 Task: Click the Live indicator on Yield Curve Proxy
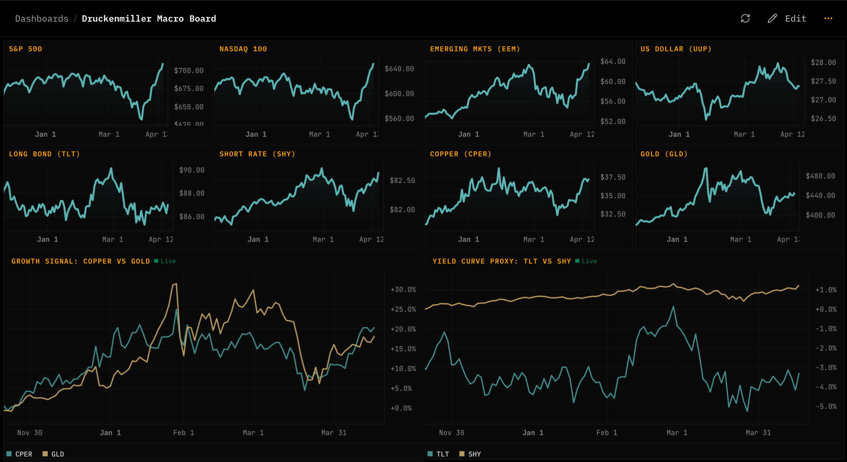pyautogui.click(x=578, y=261)
